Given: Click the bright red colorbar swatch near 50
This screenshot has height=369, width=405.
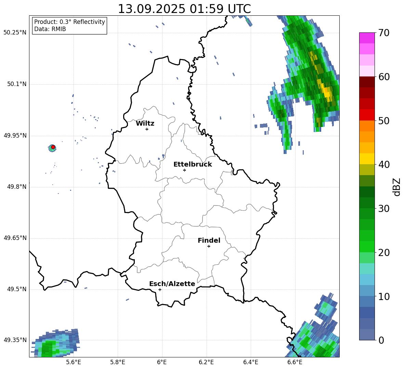Looking at the screenshot, I should (367, 115).
